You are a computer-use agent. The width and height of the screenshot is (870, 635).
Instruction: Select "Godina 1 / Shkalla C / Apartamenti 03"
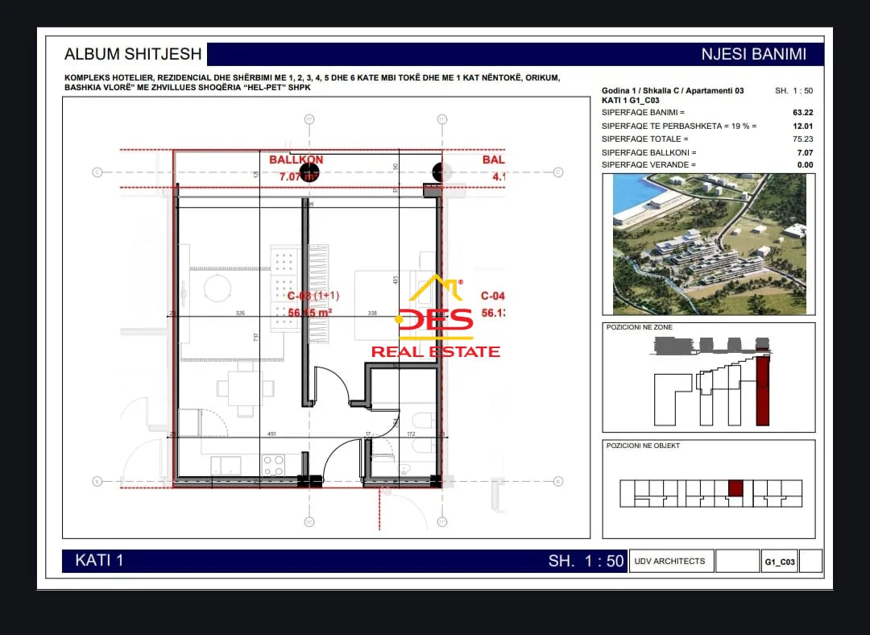click(673, 90)
